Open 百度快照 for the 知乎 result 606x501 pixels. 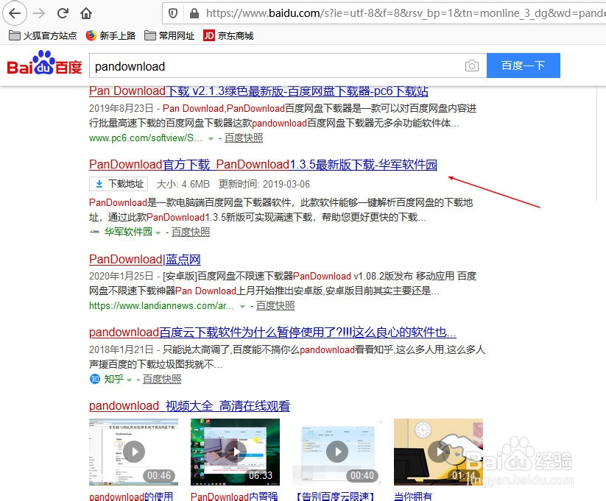pyautogui.click(x=162, y=380)
